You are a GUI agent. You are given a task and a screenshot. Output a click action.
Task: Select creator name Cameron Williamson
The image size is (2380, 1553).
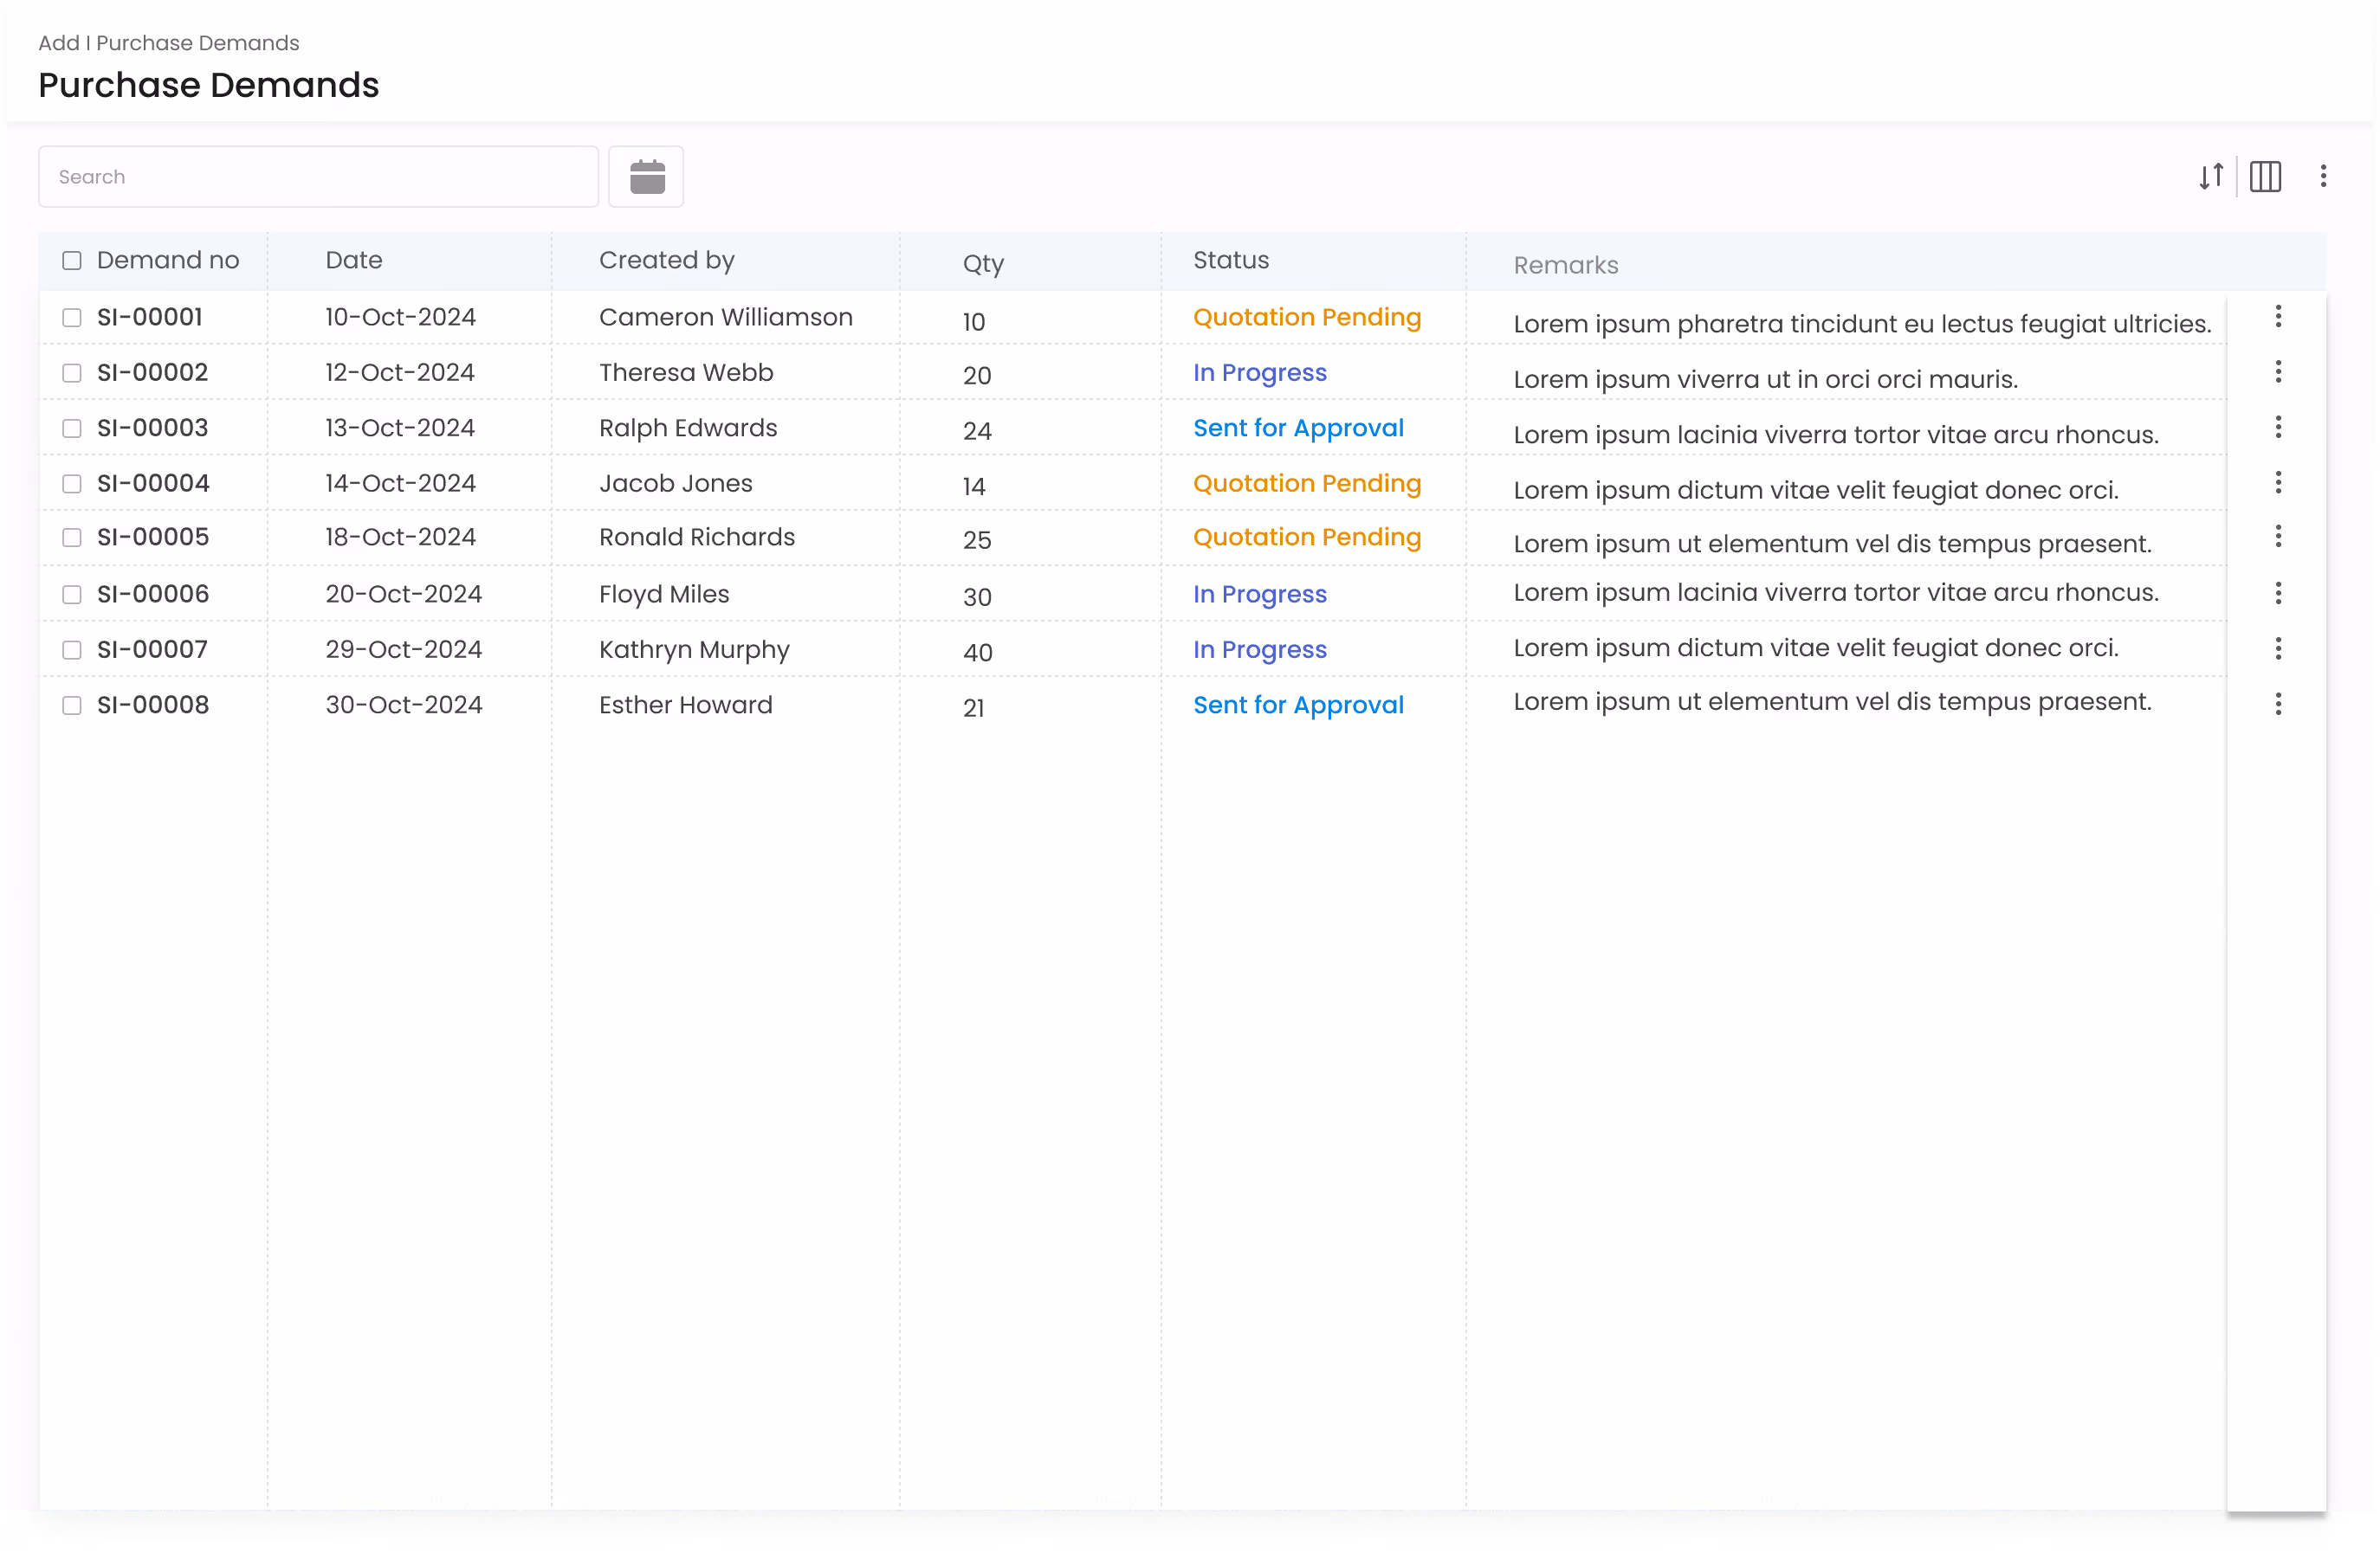[726, 317]
